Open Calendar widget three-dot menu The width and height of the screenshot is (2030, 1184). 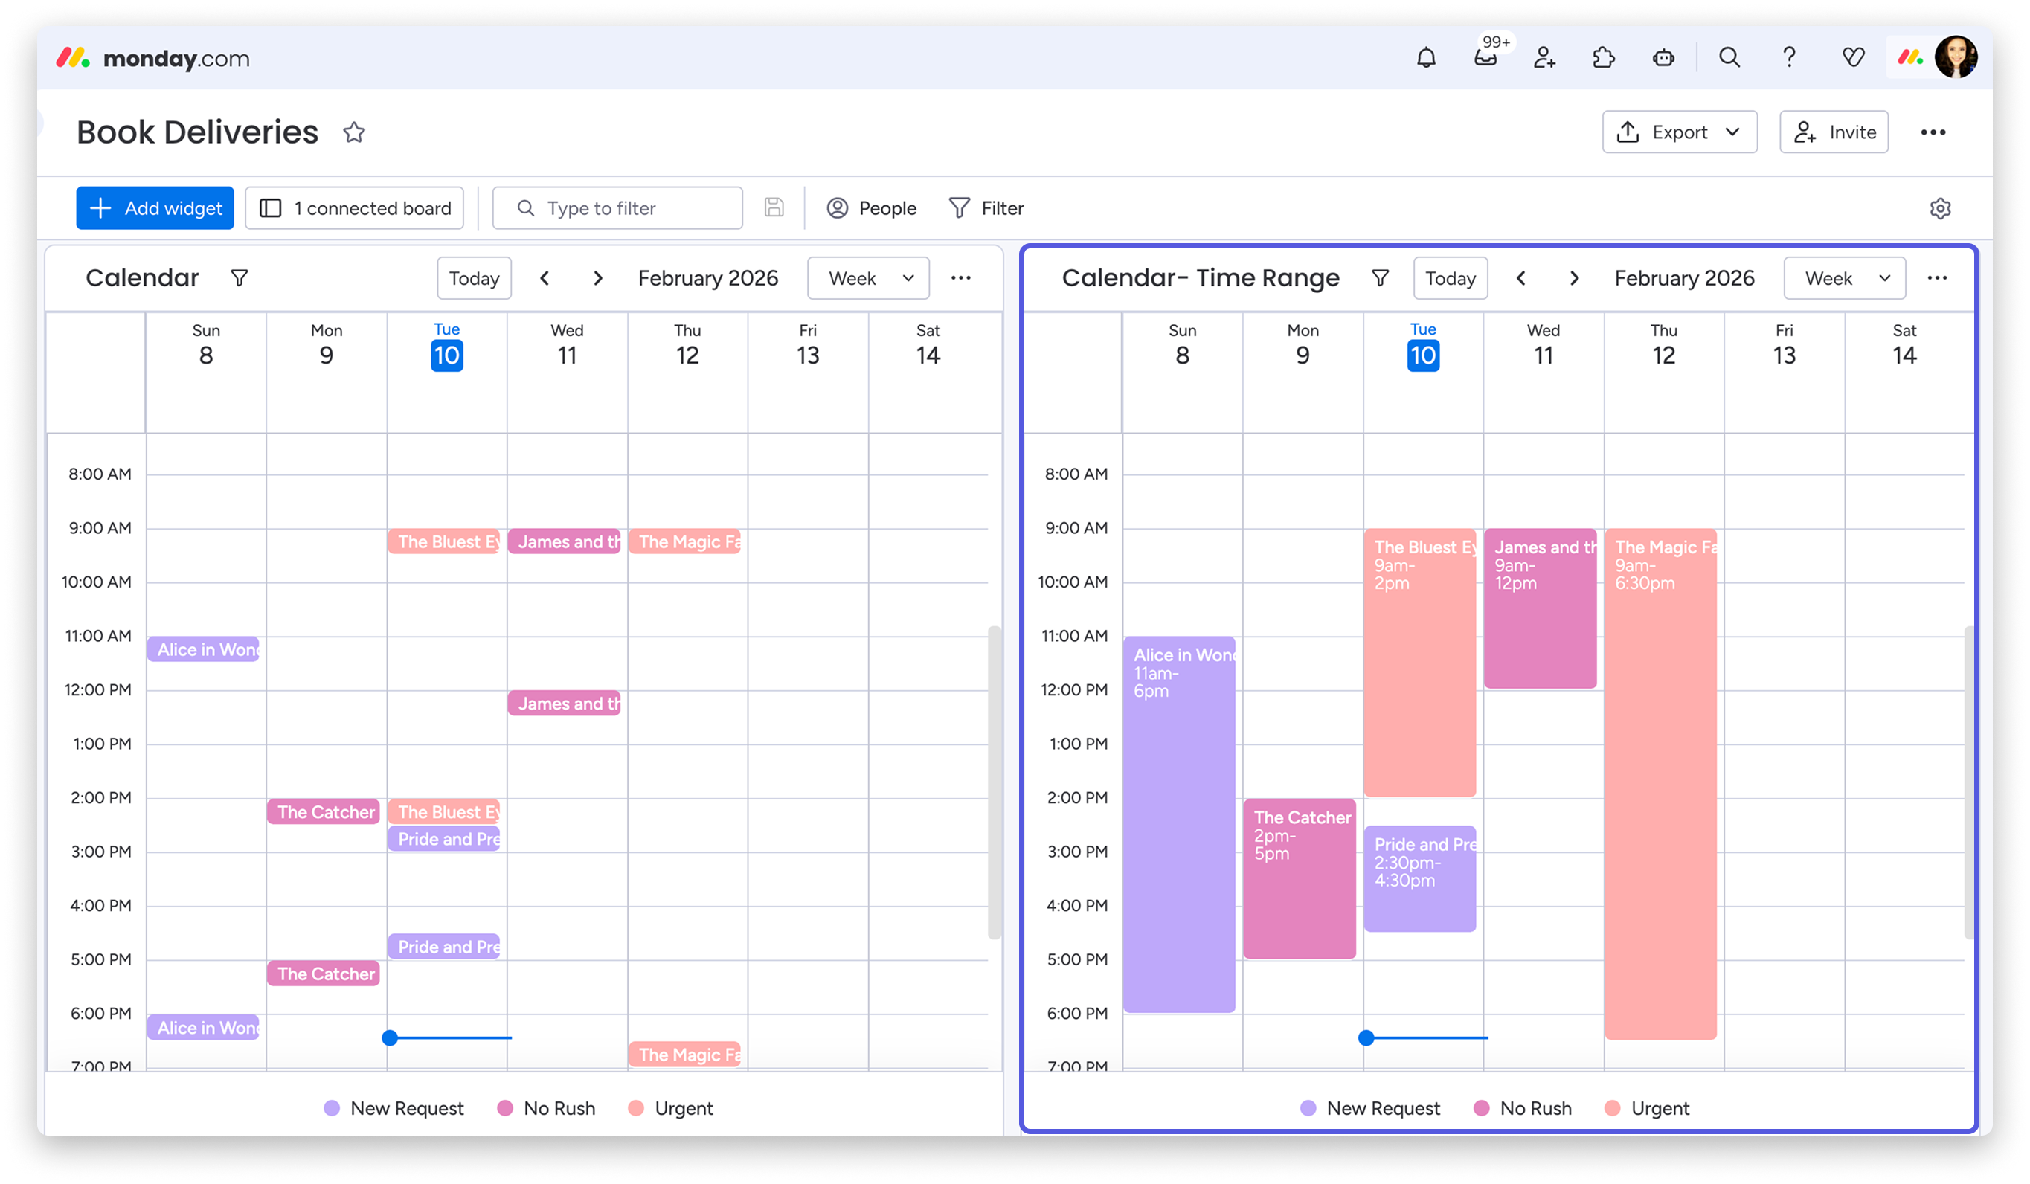(960, 279)
